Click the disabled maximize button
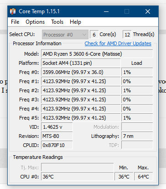This screenshot has width=166, height=189. 127,11
